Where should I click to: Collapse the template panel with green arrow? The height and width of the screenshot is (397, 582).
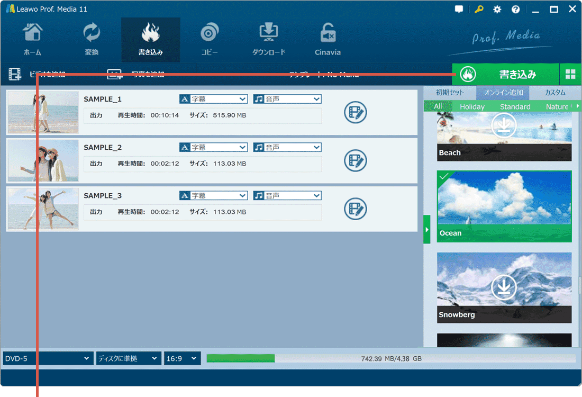pos(427,229)
